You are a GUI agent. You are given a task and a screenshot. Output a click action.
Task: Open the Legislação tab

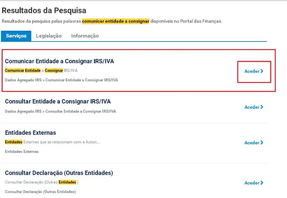49,36
